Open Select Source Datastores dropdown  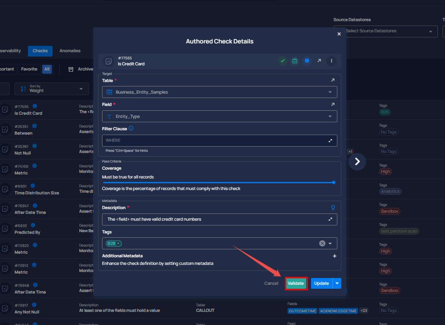click(386, 31)
